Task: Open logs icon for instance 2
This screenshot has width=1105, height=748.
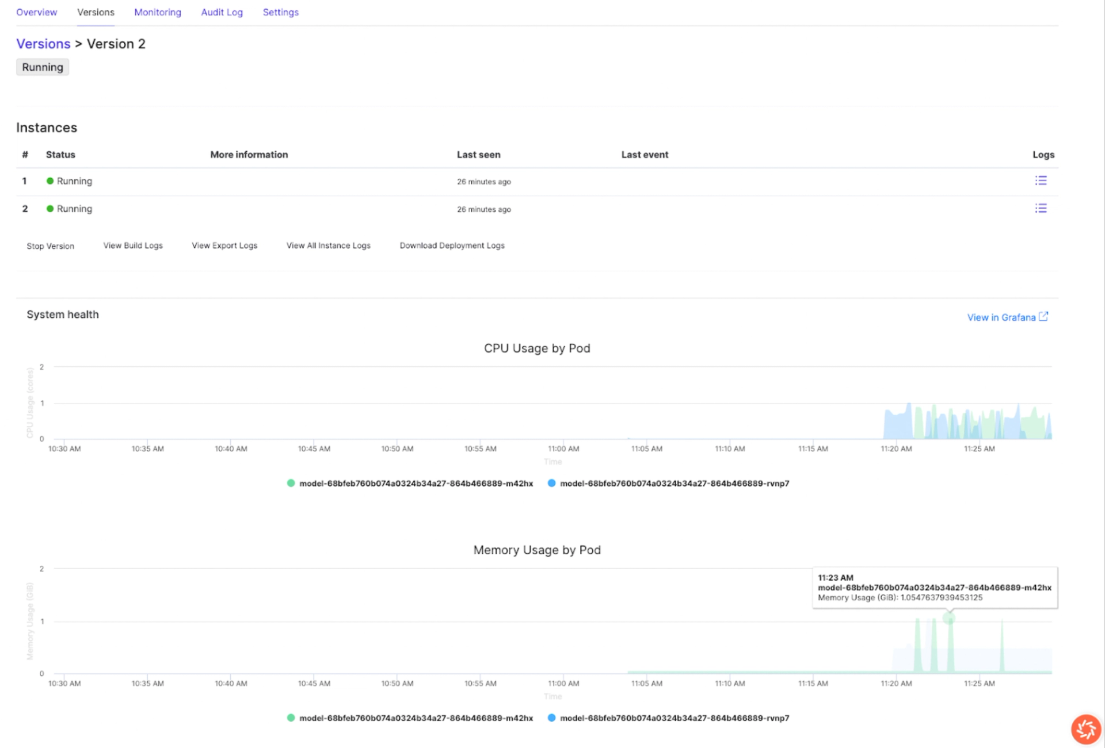Action: (1040, 208)
